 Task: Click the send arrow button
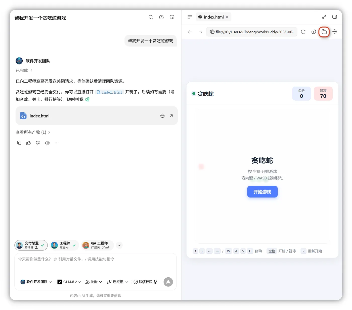pyautogui.click(x=168, y=282)
